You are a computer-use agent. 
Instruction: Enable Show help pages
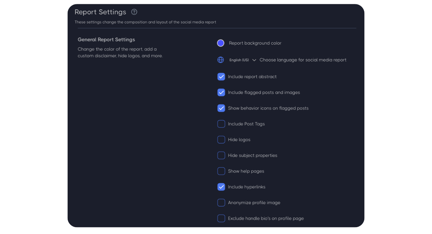(x=221, y=171)
